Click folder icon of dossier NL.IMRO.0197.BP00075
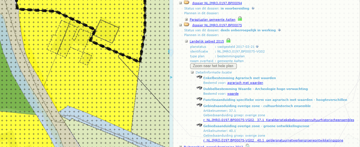 (x=186, y=25)
